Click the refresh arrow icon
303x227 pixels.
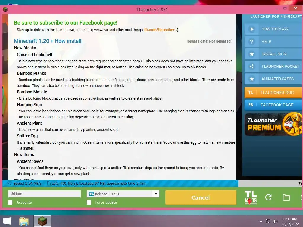point(268,197)
